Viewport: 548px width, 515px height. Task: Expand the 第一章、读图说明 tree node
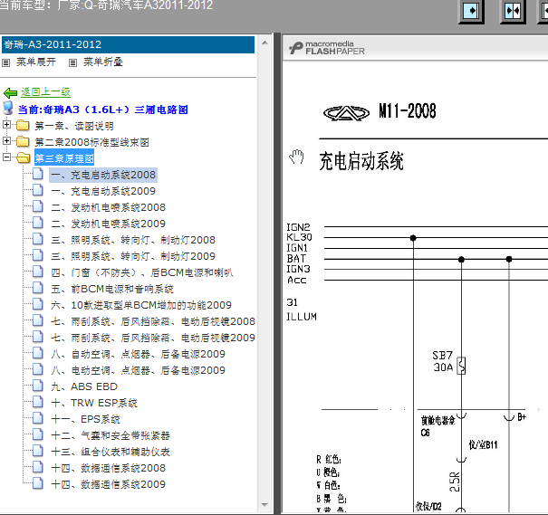(6, 124)
